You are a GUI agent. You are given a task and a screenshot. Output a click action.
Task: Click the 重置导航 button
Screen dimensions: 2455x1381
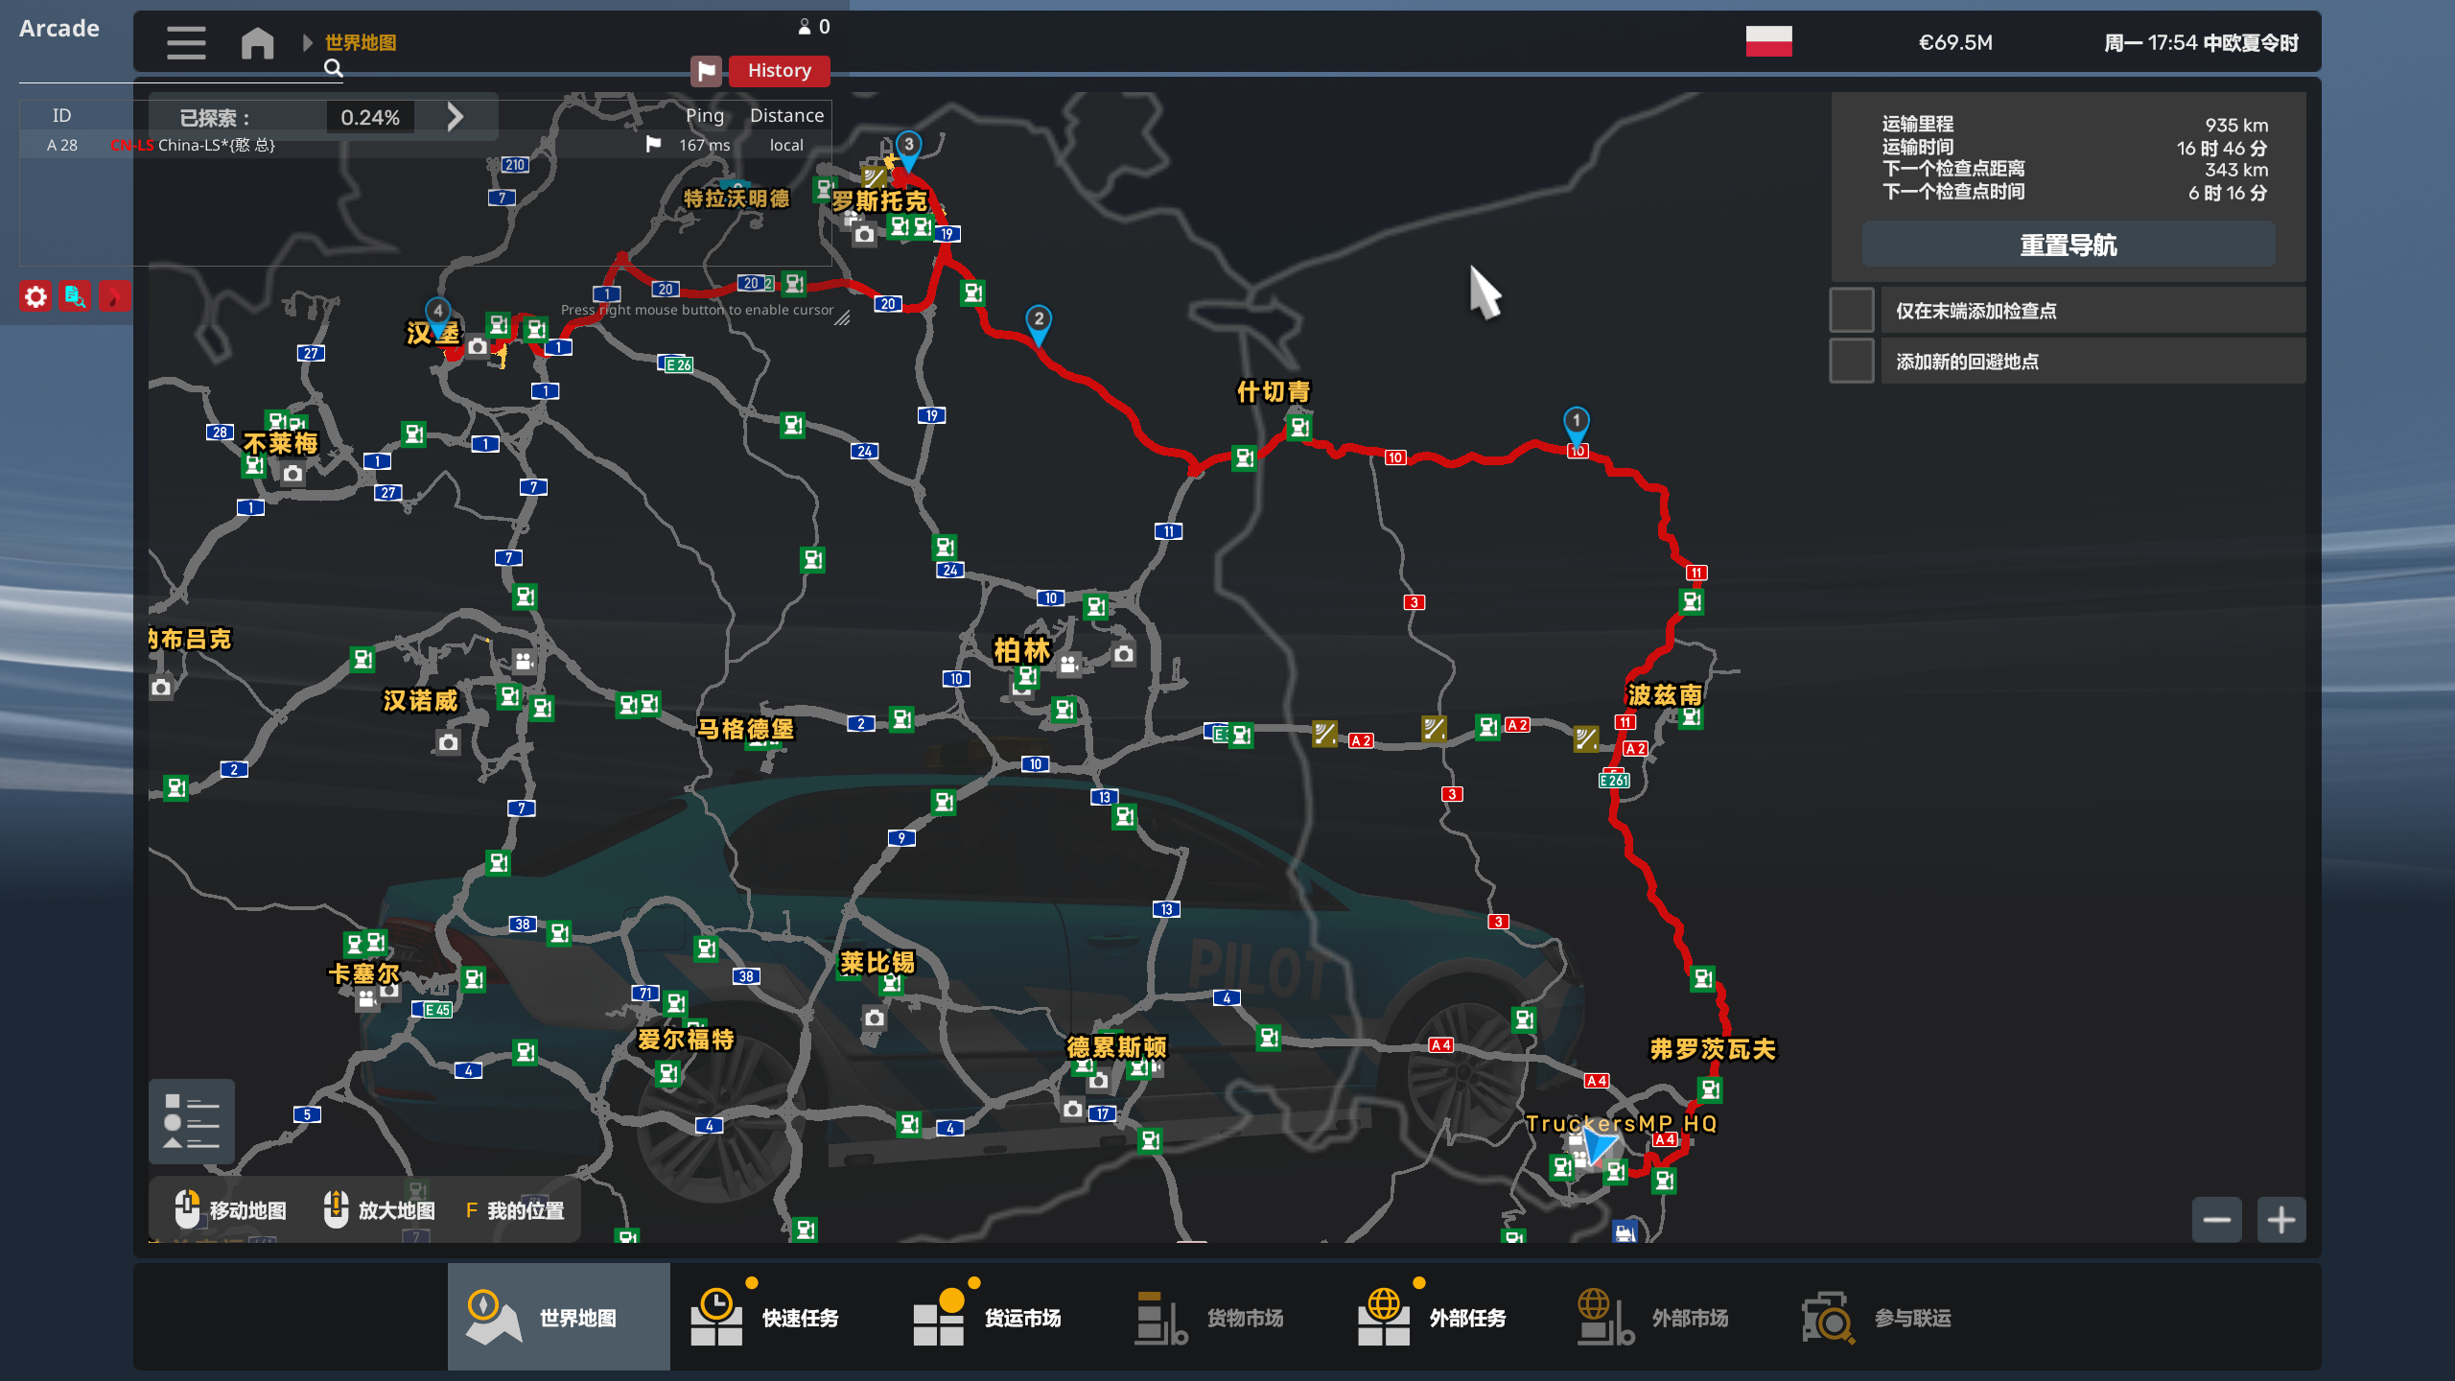(x=2069, y=246)
